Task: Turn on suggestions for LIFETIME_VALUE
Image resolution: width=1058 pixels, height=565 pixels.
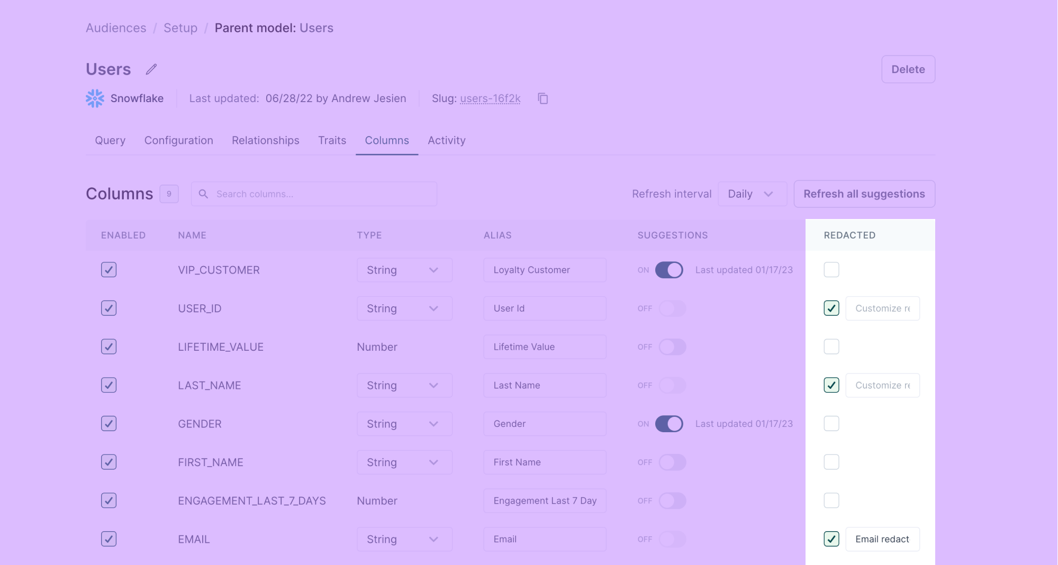Action: click(x=672, y=347)
